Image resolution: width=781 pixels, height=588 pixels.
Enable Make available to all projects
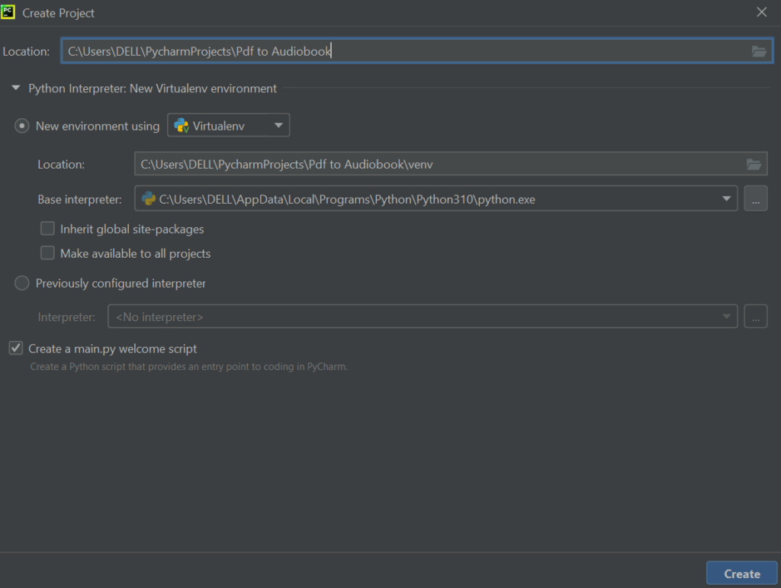click(47, 253)
